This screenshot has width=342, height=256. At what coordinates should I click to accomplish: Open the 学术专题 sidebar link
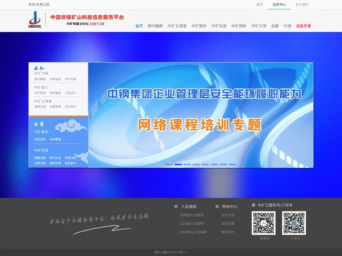(70, 79)
